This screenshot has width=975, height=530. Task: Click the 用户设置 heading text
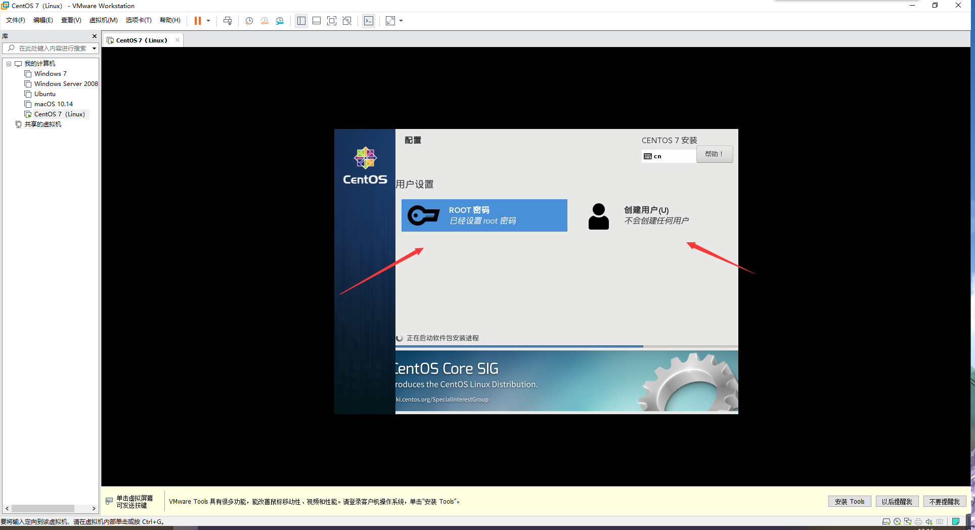click(415, 184)
